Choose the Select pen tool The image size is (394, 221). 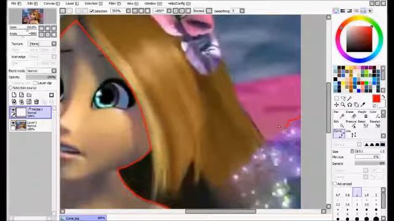(x=364, y=124)
